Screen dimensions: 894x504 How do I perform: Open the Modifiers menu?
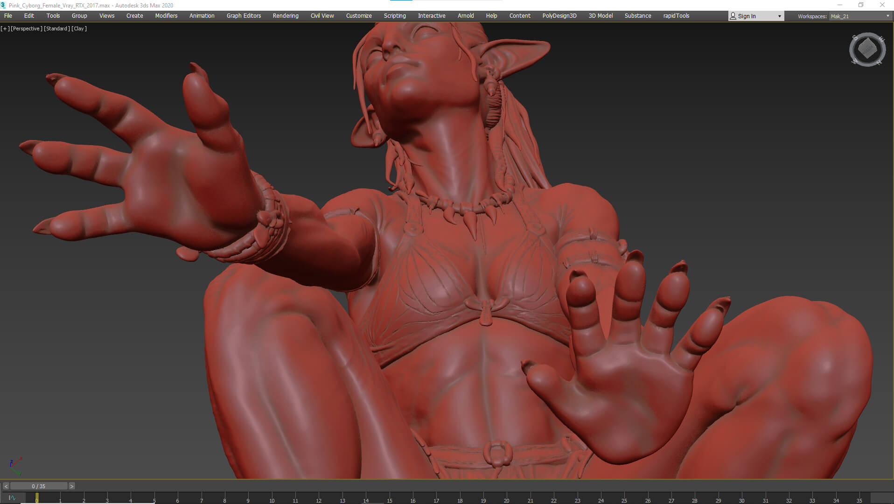pyautogui.click(x=166, y=16)
